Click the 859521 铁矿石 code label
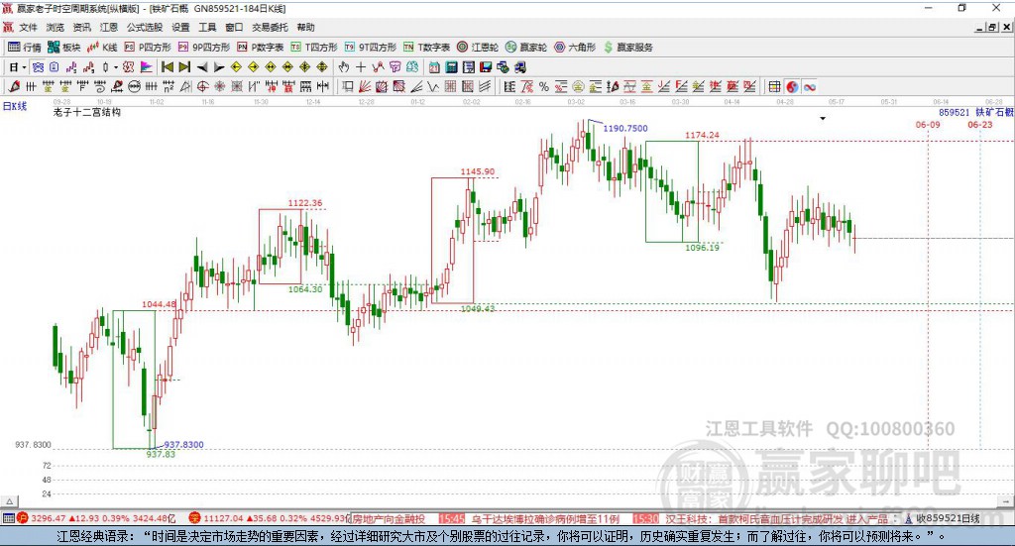Screen dimensions: 1015x546 (976, 112)
